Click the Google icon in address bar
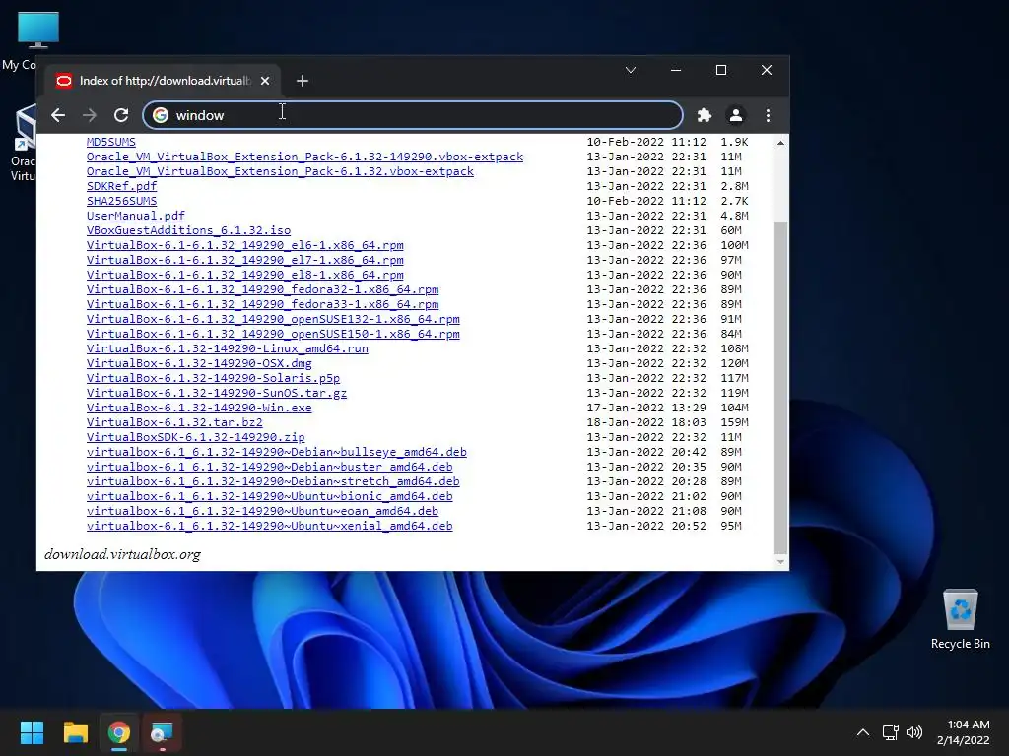This screenshot has width=1009, height=756. pyautogui.click(x=161, y=115)
